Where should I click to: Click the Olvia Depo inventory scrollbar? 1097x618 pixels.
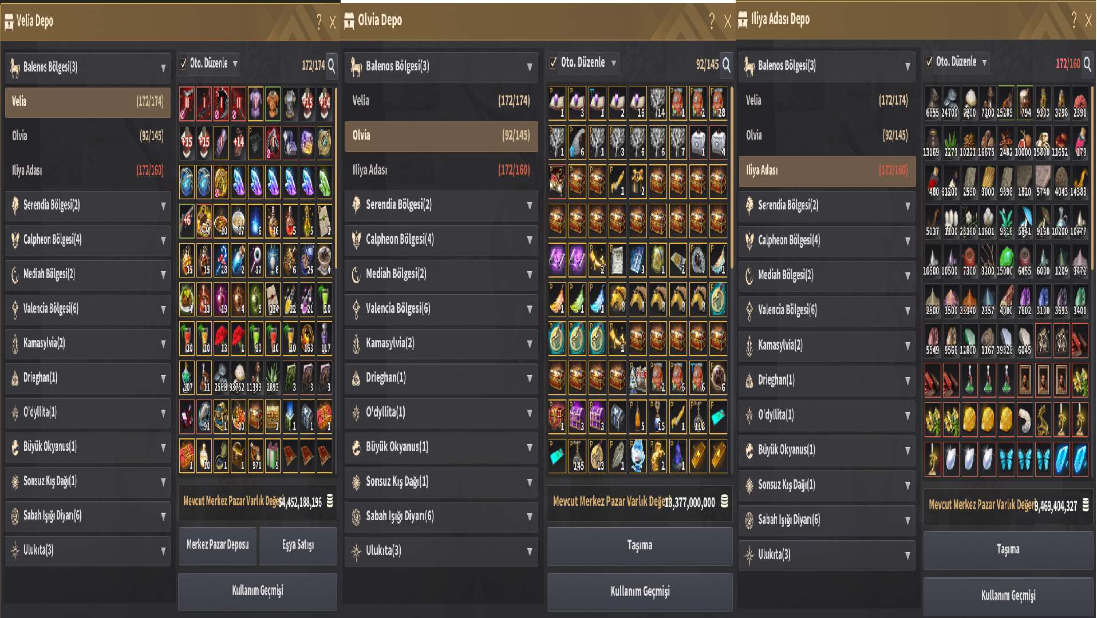click(731, 172)
